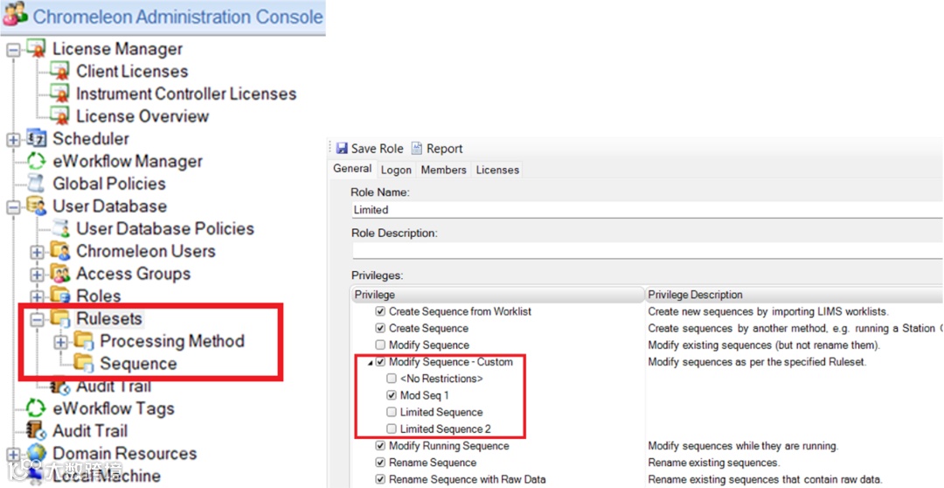Collapse the Rulesets node
This screenshot has height=488, width=944.
coord(38,319)
